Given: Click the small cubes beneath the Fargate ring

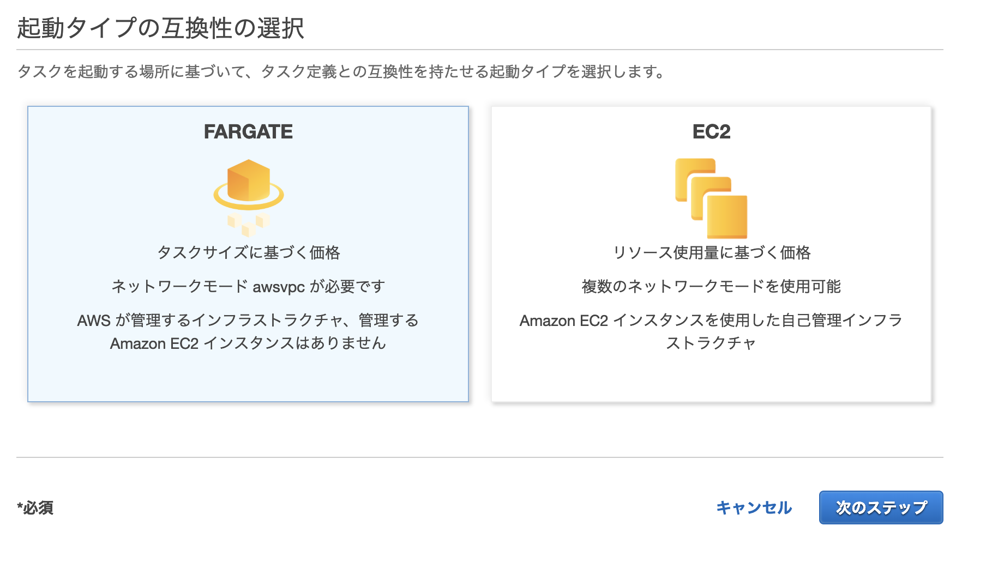Looking at the screenshot, I should click(x=249, y=225).
